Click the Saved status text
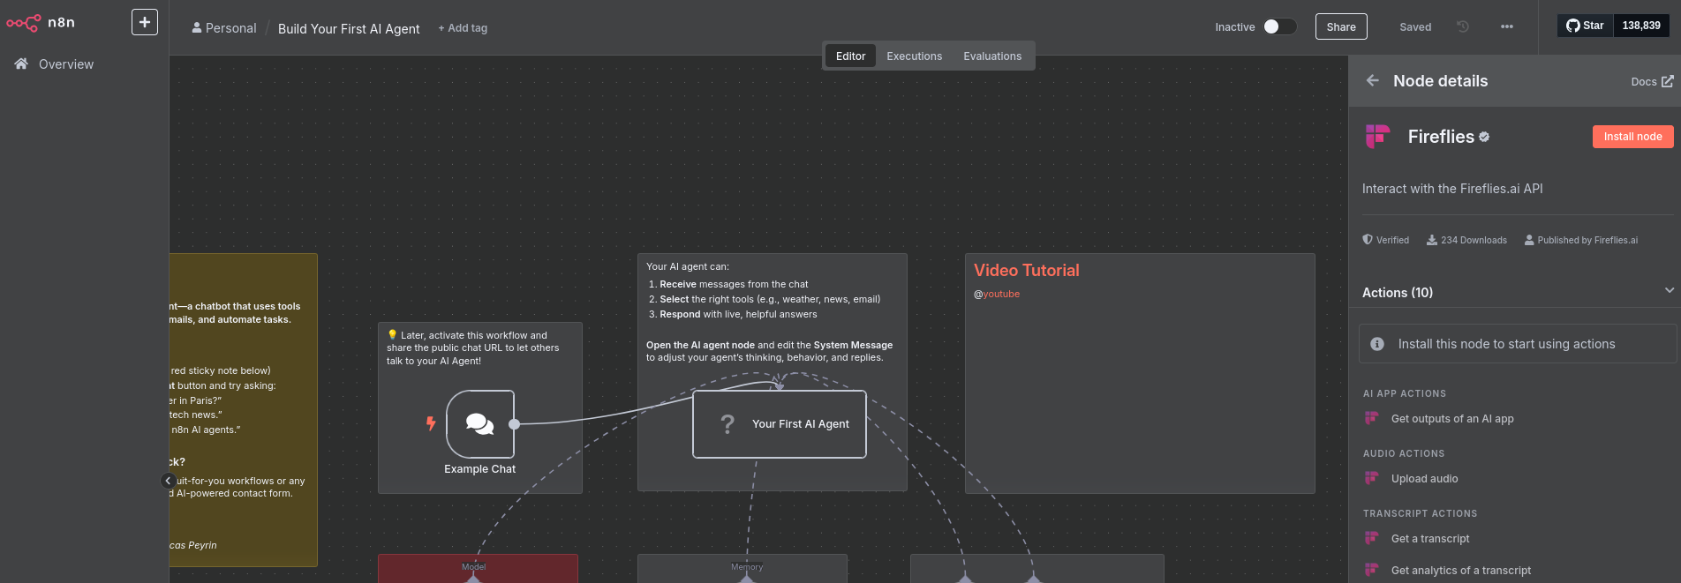1681x583 pixels. [x=1415, y=27]
